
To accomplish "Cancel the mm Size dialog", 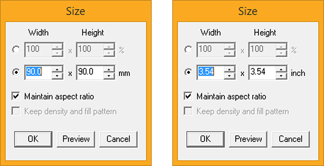I will [118, 139].
